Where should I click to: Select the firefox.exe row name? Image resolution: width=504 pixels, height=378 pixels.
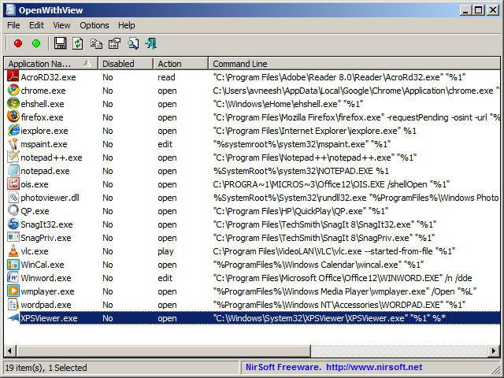click(42, 117)
